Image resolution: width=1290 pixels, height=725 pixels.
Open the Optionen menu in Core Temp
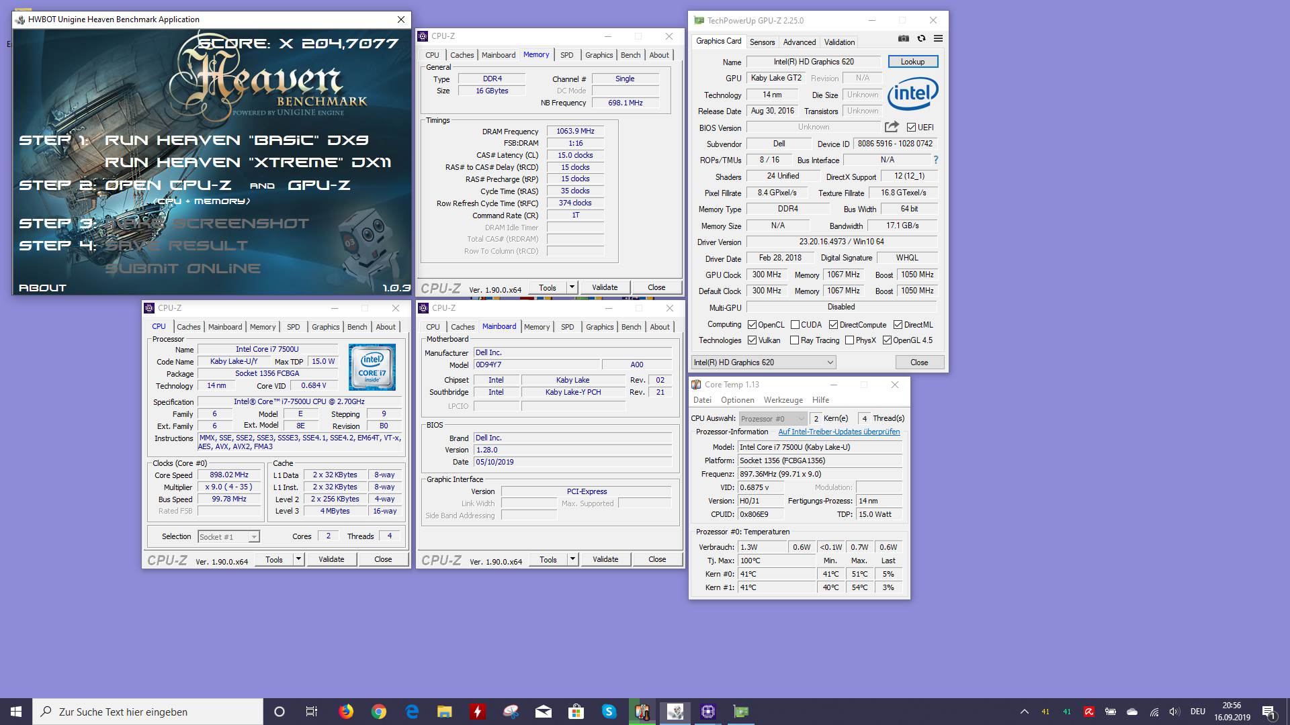click(737, 400)
